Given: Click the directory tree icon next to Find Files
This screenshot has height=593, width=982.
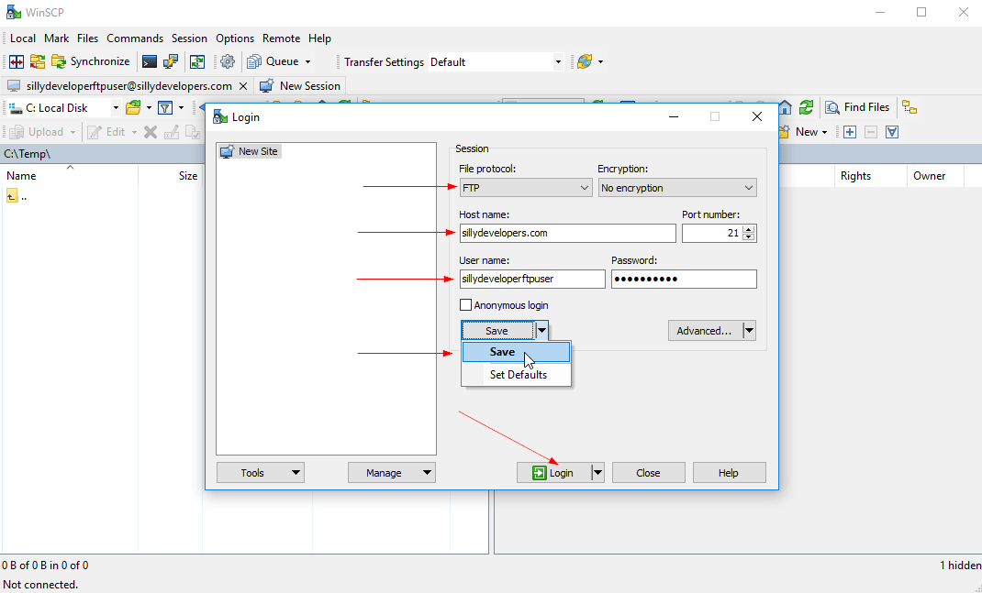Looking at the screenshot, I should click(909, 107).
